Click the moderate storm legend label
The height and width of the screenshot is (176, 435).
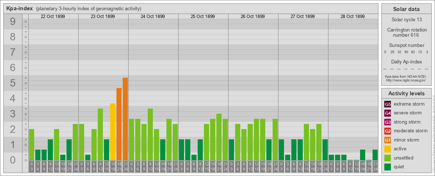(411, 131)
